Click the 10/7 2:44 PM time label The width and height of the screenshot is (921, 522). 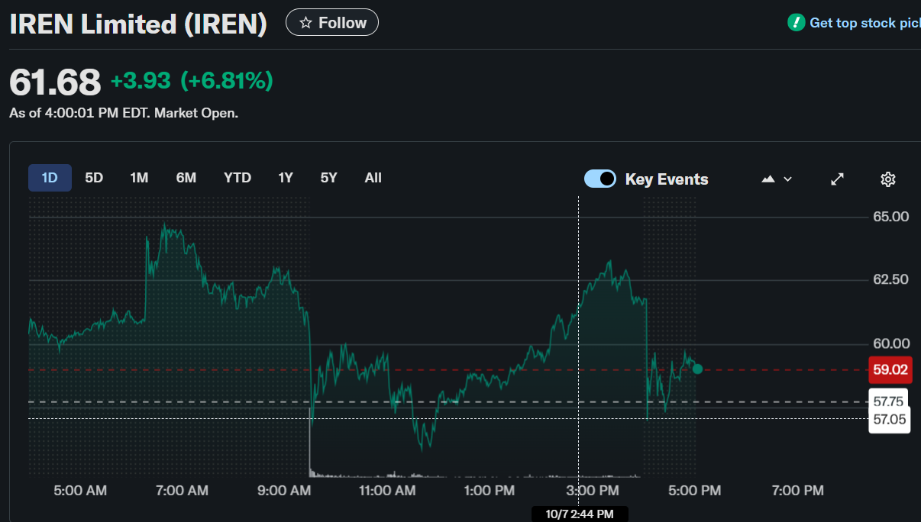580,514
